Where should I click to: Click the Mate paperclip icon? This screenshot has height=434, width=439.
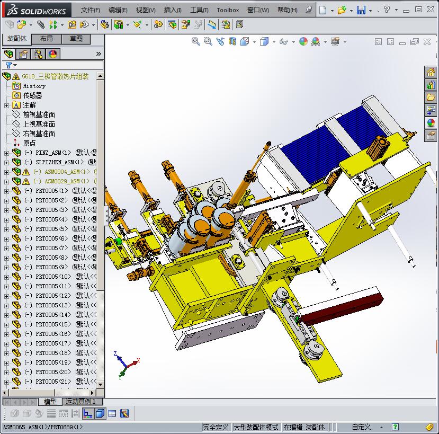tap(41, 25)
